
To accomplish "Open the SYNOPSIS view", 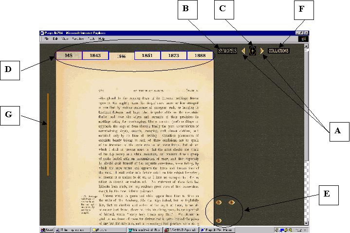I will click(227, 51).
